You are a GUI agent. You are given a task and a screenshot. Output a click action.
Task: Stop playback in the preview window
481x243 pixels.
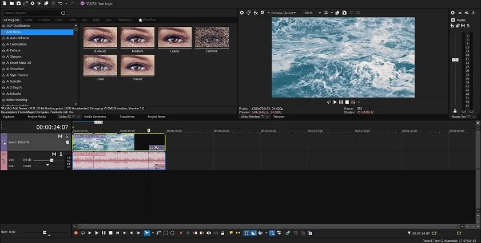pos(347,102)
